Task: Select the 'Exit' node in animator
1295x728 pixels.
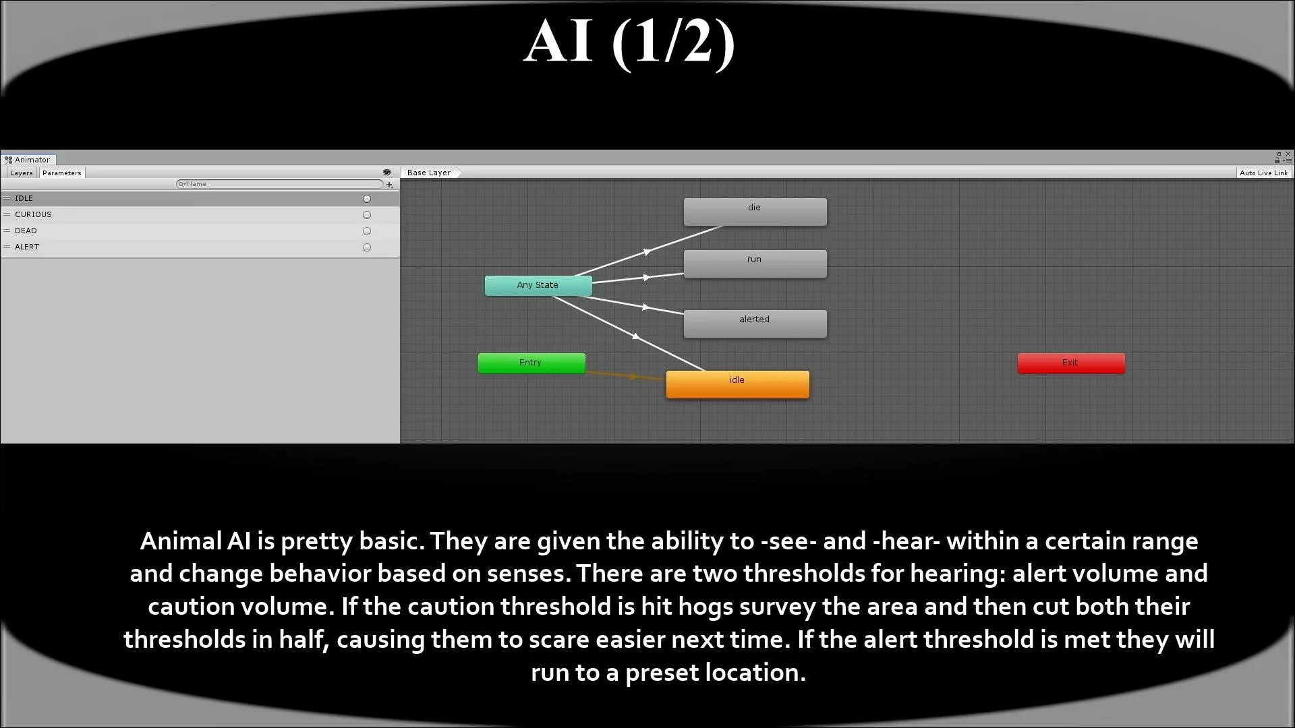Action: pyautogui.click(x=1070, y=363)
